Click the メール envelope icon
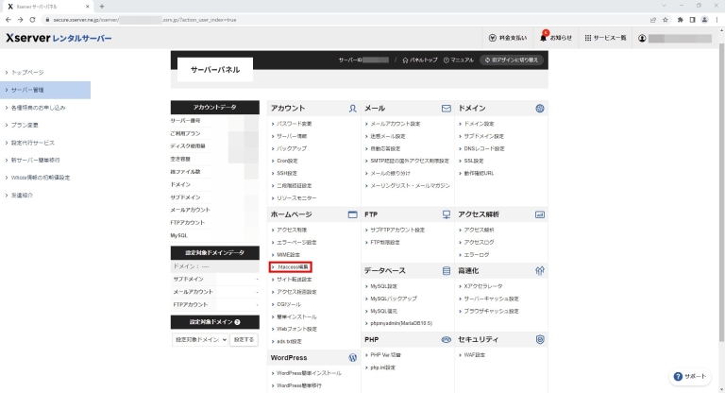725x393 pixels. pyautogui.click(x=446, y=109)
